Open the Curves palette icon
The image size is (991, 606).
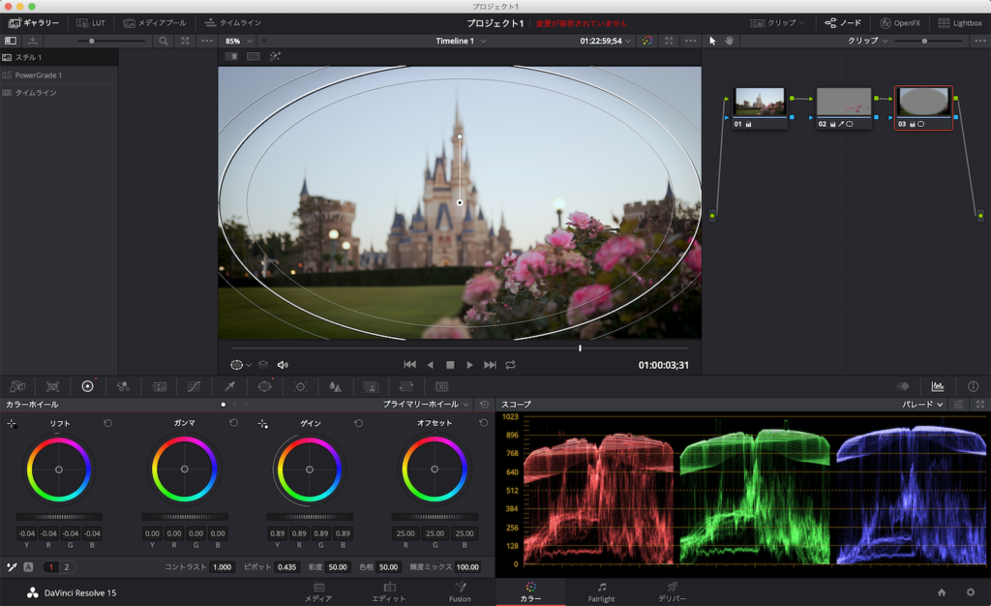pos(194,386)
